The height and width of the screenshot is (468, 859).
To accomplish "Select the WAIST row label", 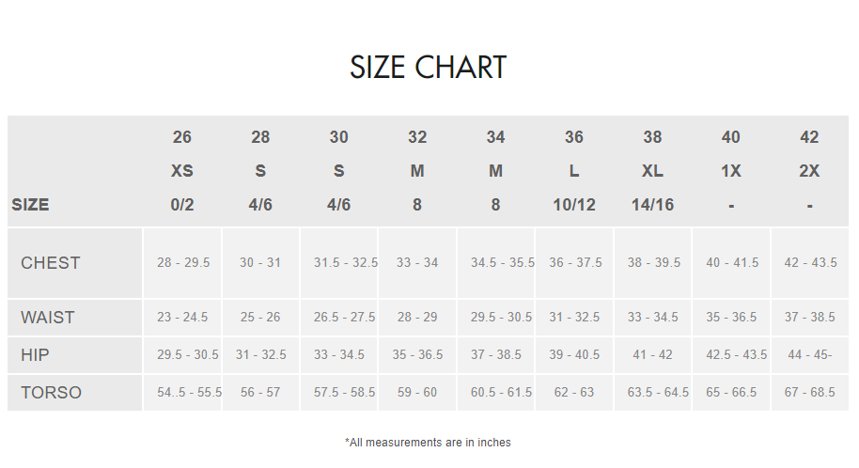I will pyautogui.click(x=47, y=318).
